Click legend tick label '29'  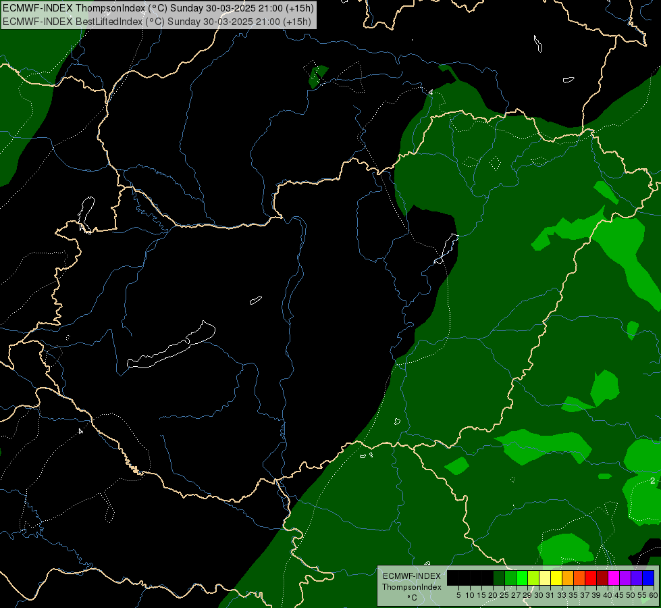pos(527,595)
